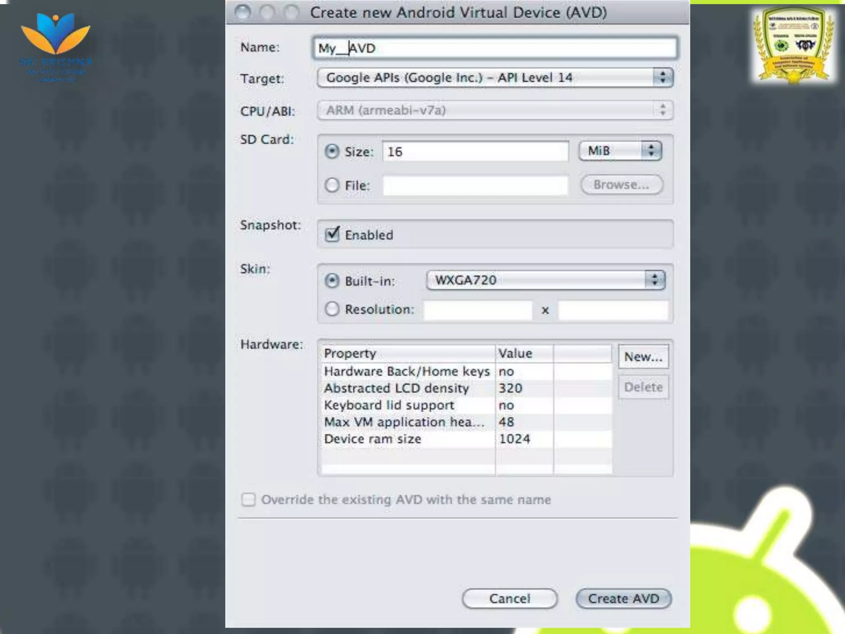Click the Delete hardware button

pos(643,387)
